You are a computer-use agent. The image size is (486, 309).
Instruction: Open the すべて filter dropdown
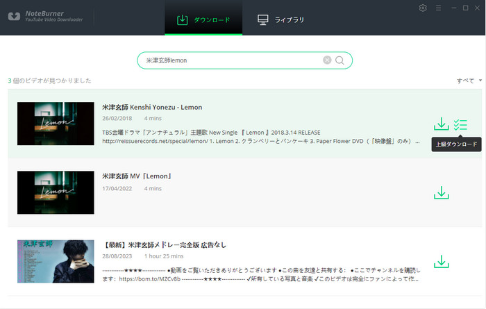[469, 81]
